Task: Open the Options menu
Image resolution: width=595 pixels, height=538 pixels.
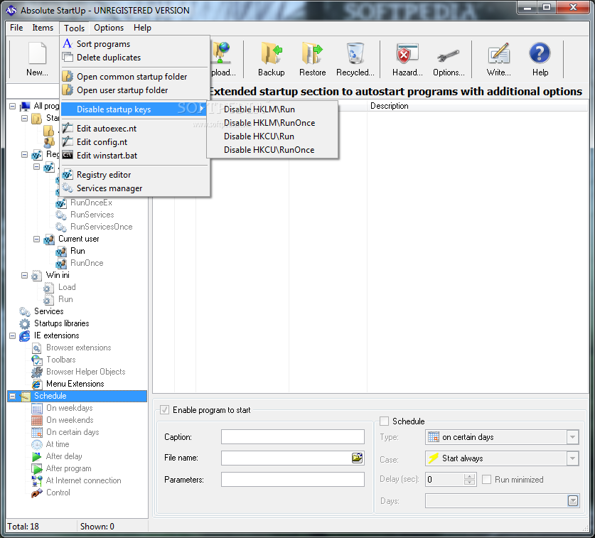Action: click(109, 28)
